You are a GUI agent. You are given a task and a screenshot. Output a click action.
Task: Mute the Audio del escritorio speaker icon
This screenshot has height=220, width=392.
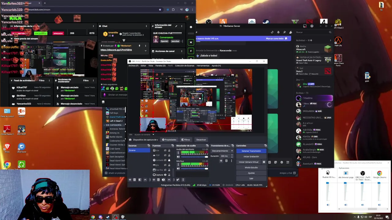pyautogui.click(x=178, y=157)
